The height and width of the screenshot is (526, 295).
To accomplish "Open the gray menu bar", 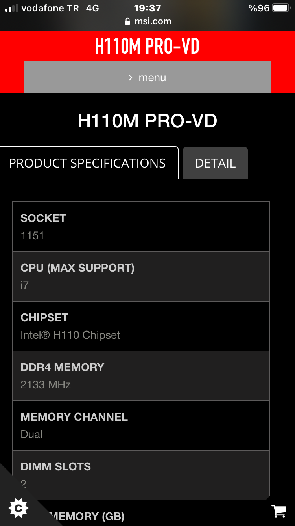I will [x=147, y=77].
